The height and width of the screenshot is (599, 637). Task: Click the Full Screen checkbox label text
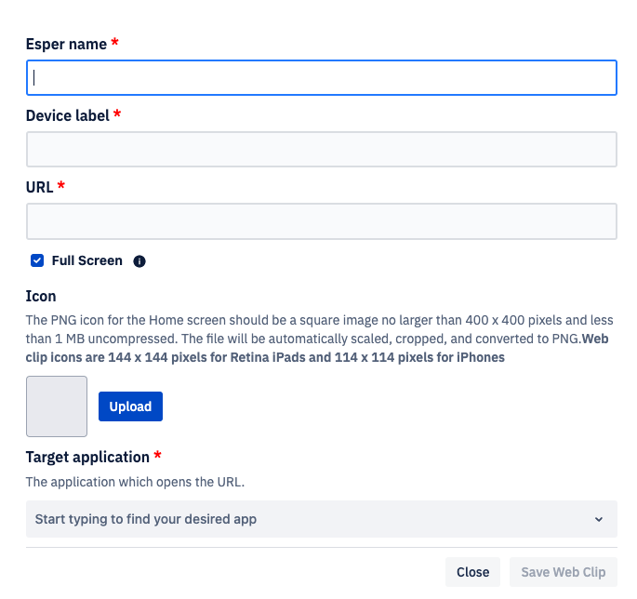tap(86, 260)
